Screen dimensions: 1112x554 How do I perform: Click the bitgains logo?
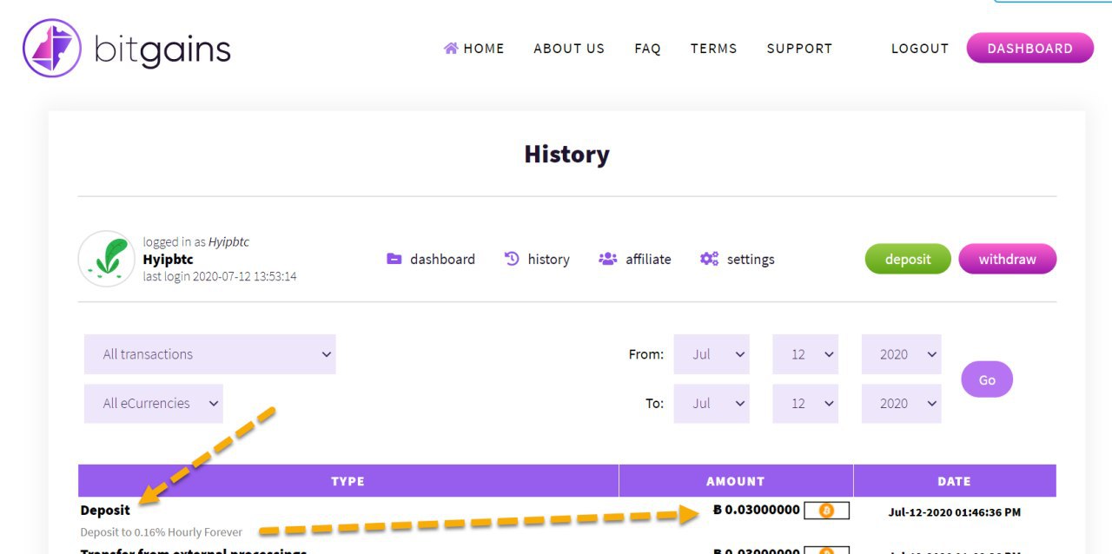pyautogui.click(x=127, y=49)
